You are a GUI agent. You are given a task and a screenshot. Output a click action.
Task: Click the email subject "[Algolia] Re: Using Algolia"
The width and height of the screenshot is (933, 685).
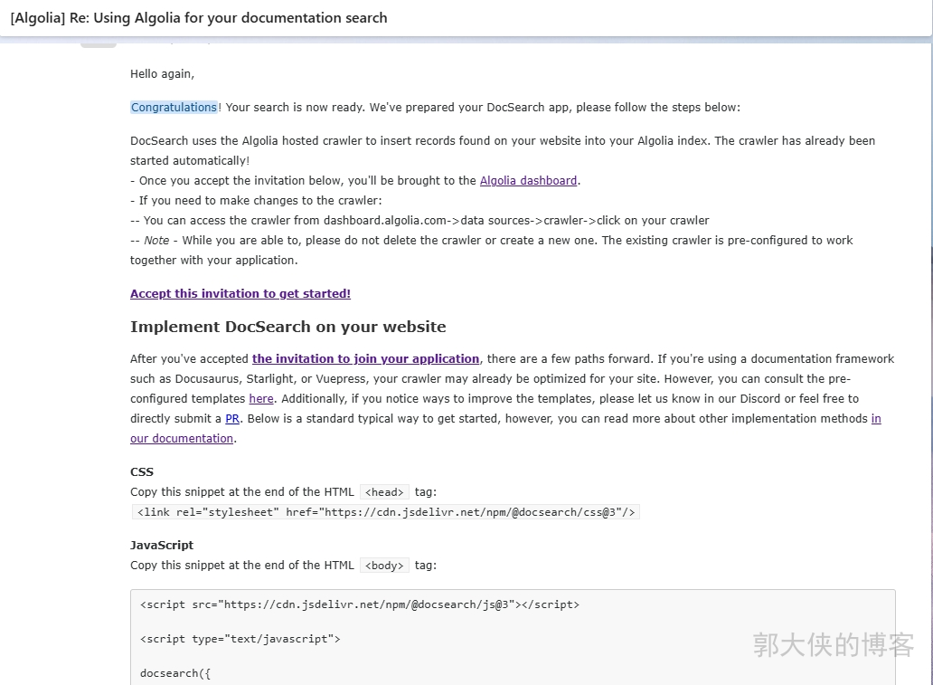click(x=199, y=18)
